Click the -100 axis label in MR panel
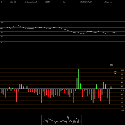This screenshot has width=125, height=125. [122, 110]
